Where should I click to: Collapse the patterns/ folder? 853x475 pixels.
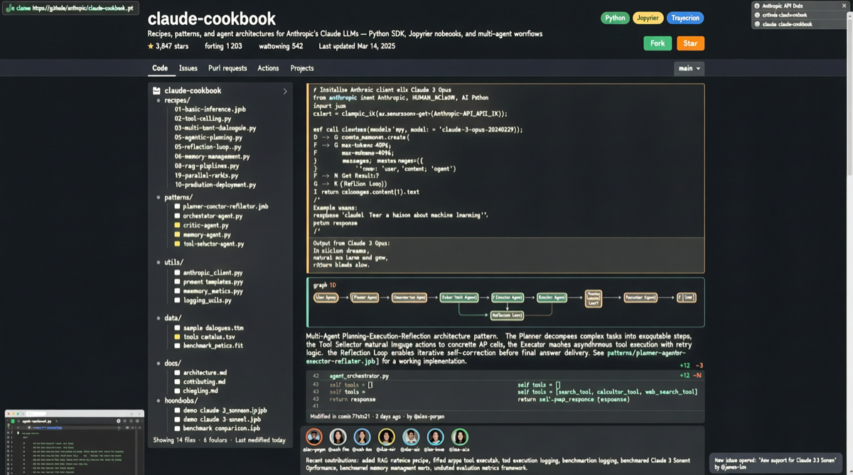[x=178, y=197]
